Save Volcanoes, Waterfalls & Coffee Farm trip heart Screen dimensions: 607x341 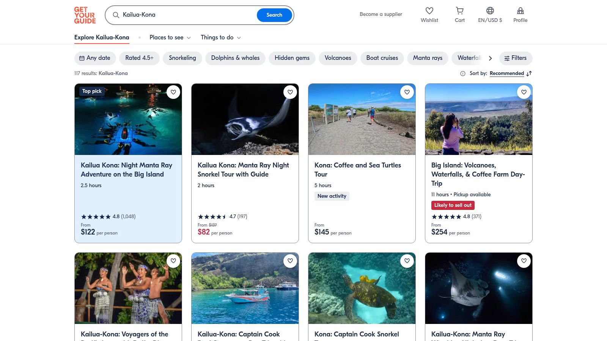pos(524,92)
